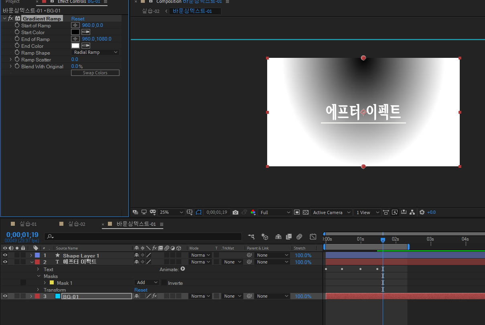This screenshot has height=325, width=485.
Task: Hide the 에프터 이펙트 text layer eye
Action: (5, 262)
